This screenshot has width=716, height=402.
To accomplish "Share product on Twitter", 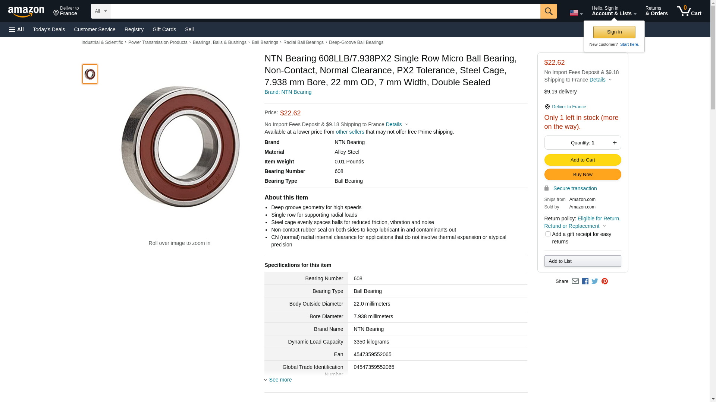I will [595, 281].
